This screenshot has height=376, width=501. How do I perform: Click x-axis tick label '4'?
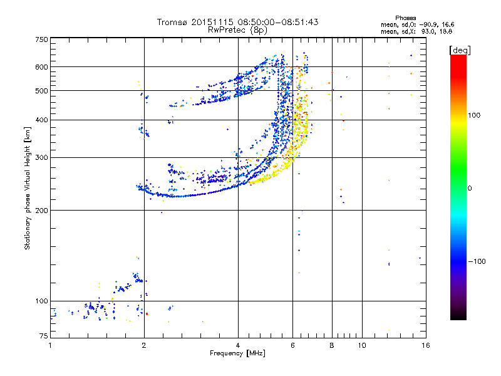tap(238, 345)
